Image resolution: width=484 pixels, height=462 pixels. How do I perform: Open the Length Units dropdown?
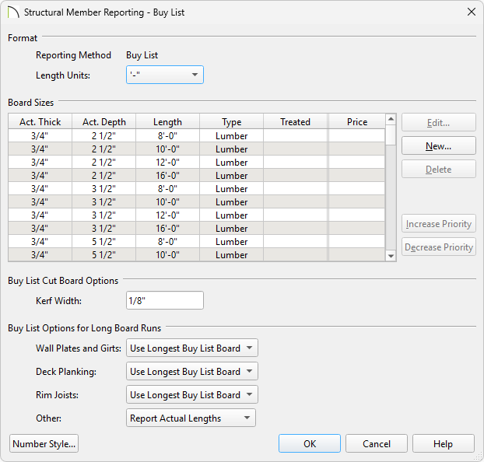pos(164,75)
